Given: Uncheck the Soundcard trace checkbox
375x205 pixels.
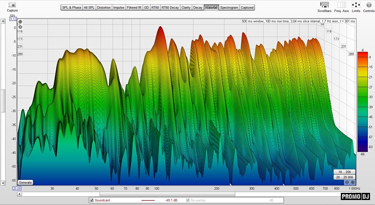Looking at the screenshot, I should 92,200.
